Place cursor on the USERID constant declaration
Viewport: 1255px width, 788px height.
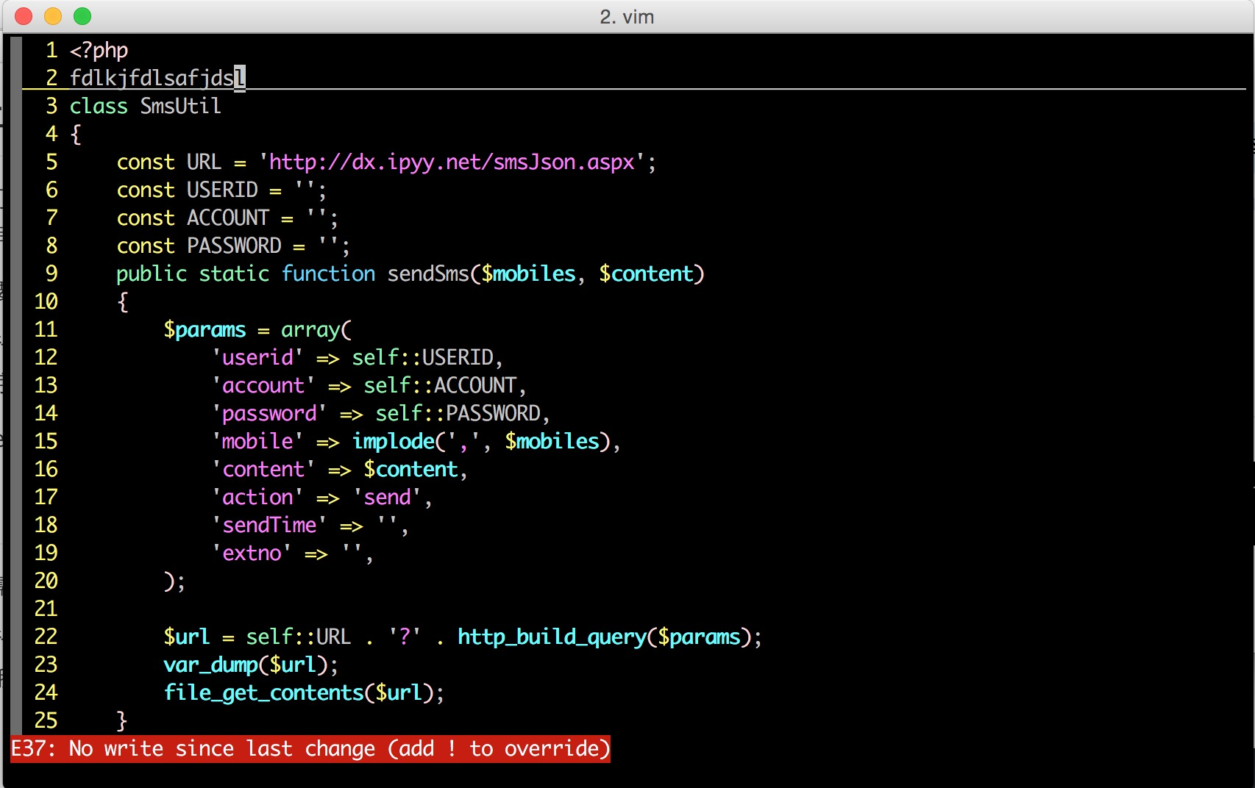[222, 190]
